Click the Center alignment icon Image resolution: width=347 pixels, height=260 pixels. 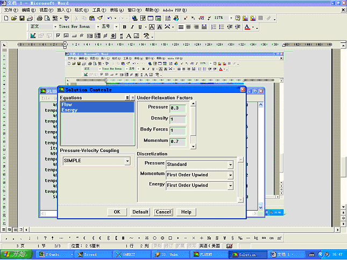pos(189,27)
